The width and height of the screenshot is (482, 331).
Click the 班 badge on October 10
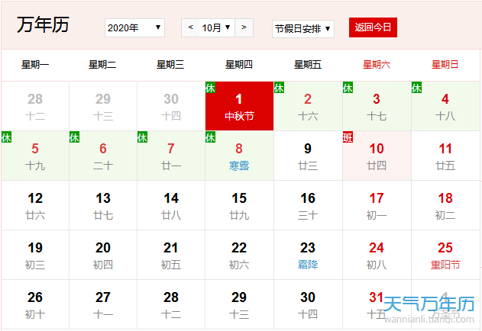point(348,137)
